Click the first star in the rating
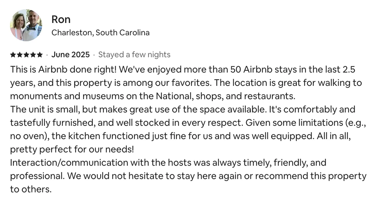 [x=13, y=55]
